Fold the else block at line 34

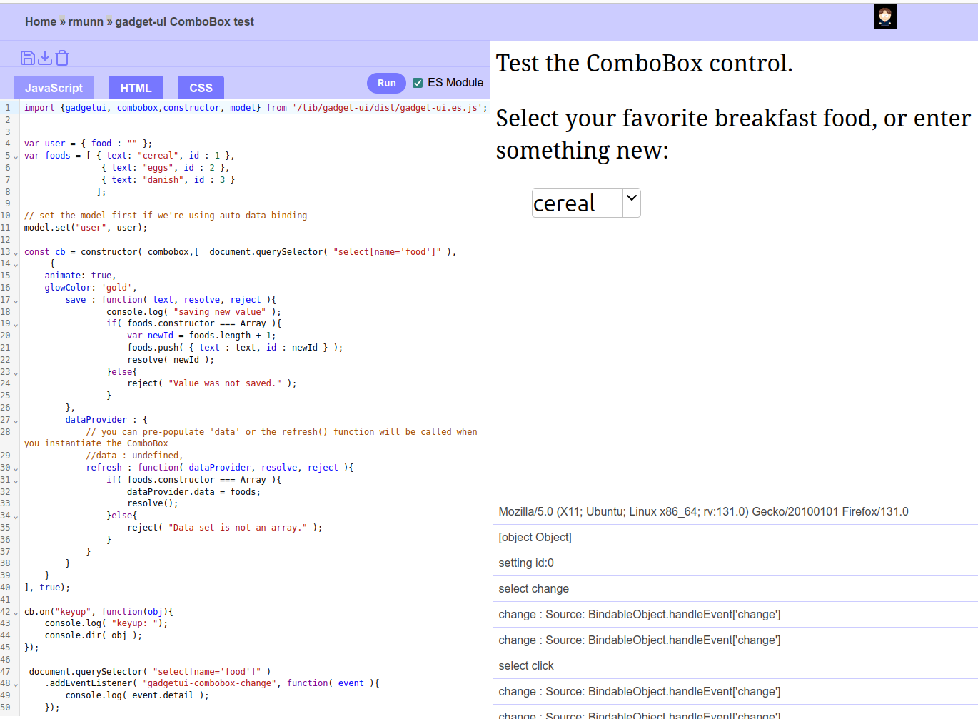[x=16, y=516]
